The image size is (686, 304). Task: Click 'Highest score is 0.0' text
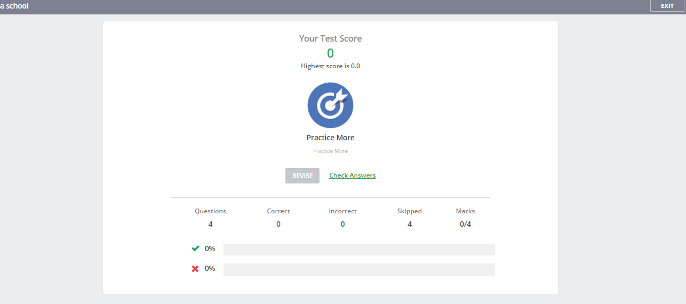[x=330, y=66]
